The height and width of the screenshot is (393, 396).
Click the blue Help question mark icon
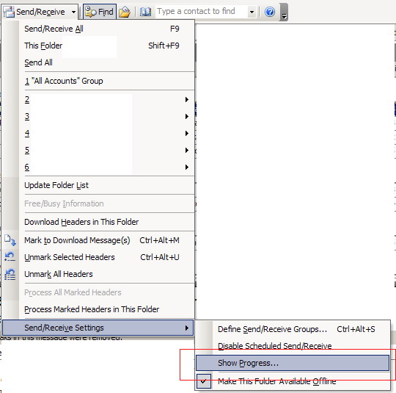[270, 12]
